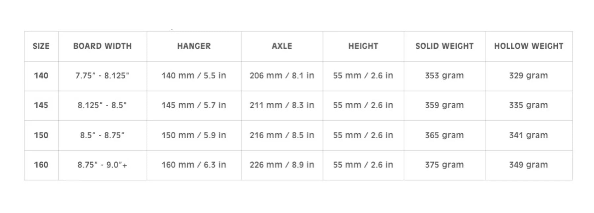
Task: Click the size 145 row label
Action: click(41, 105)
